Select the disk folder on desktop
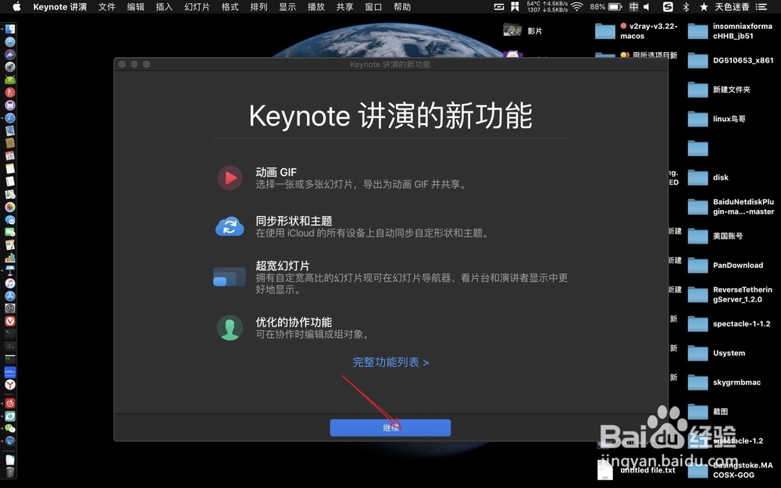781x488 pixels. [708, 177]
